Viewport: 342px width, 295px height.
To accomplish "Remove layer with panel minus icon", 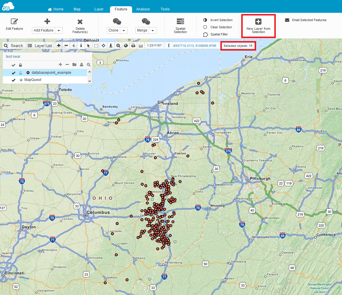I will click(67, 64).
